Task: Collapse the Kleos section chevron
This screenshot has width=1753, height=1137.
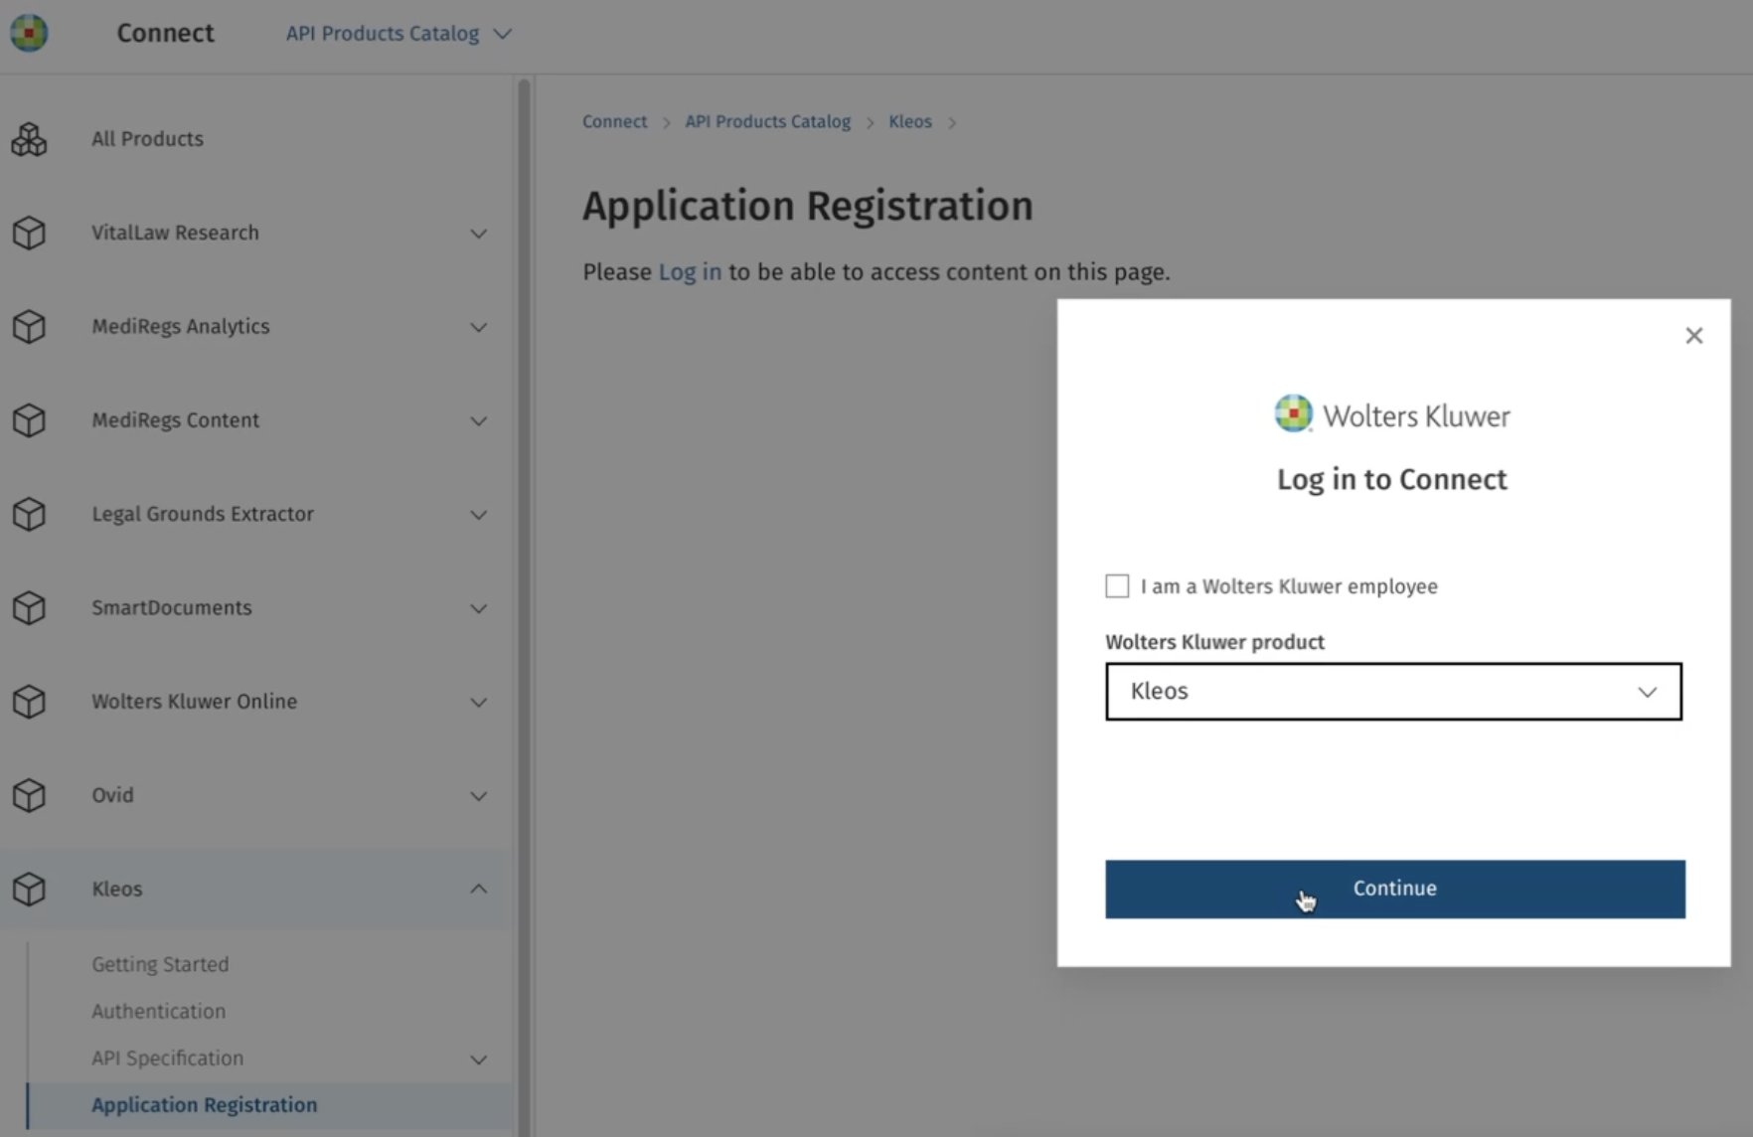Action: (478, 889)
